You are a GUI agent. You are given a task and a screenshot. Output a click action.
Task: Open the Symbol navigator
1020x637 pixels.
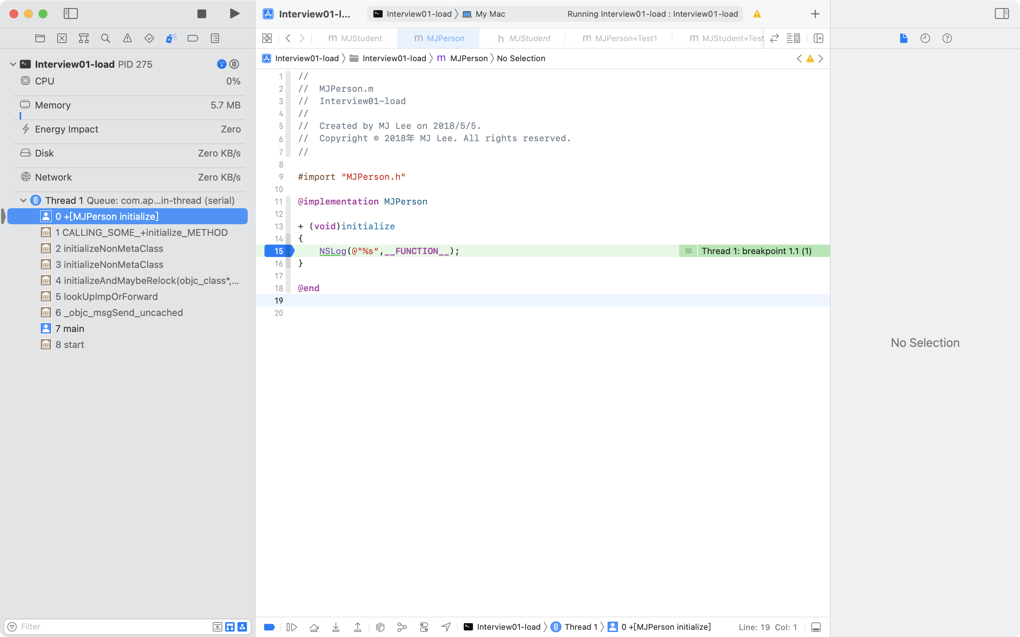84,38
